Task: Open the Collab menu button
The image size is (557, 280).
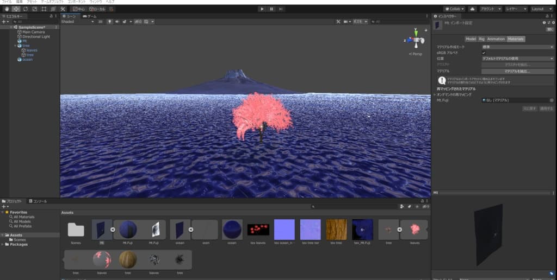Action: point(454,9)
